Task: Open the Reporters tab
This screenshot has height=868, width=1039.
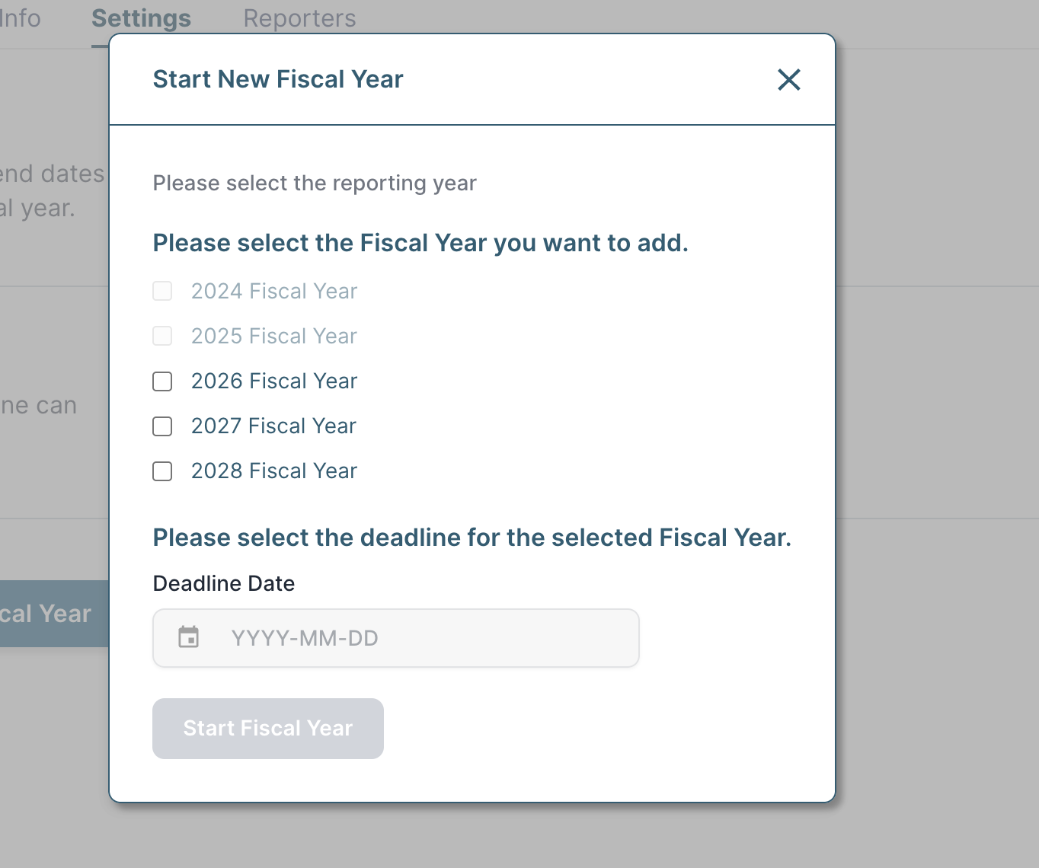Action: (299, 18)
